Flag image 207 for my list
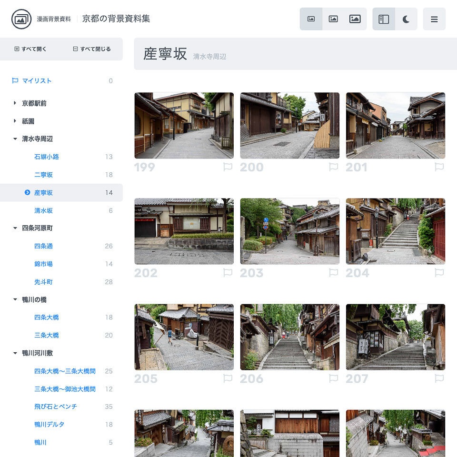The width and height of the screenshot is (457, 457). [439, 378]
